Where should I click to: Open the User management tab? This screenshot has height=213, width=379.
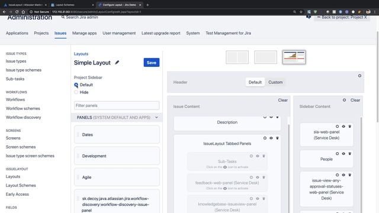[x=119, y=33]
